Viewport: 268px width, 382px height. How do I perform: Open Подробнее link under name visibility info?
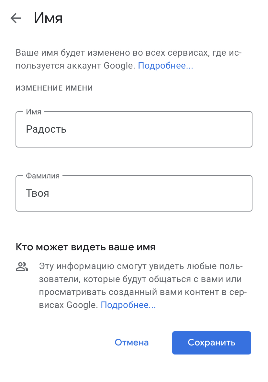point(128,305)
